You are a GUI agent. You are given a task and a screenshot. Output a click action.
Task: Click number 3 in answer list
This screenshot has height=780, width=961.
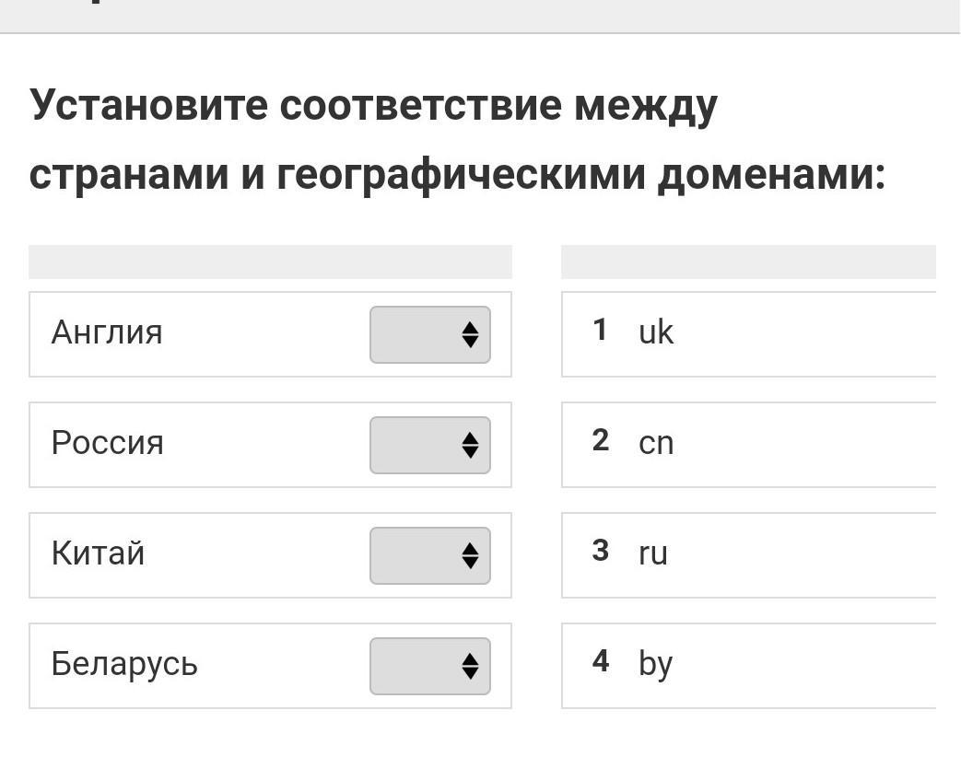(x=601, y=551)
